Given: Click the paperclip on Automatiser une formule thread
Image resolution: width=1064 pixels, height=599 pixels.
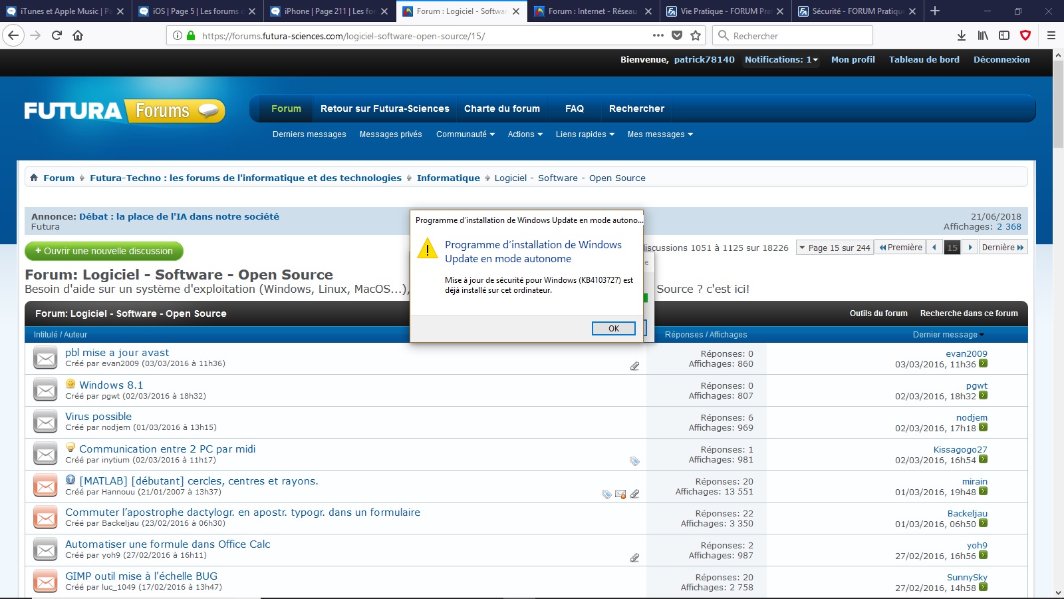Looking at the screenshot, I should pos(634,558).
